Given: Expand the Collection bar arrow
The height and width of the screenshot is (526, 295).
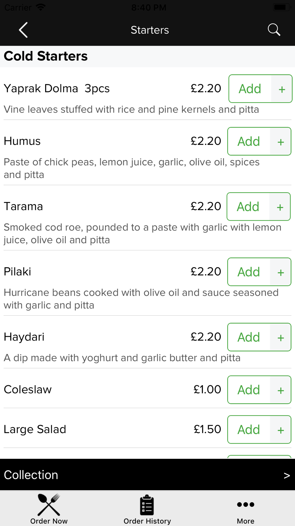Looking at the screenshot, I should click(287, 475).
